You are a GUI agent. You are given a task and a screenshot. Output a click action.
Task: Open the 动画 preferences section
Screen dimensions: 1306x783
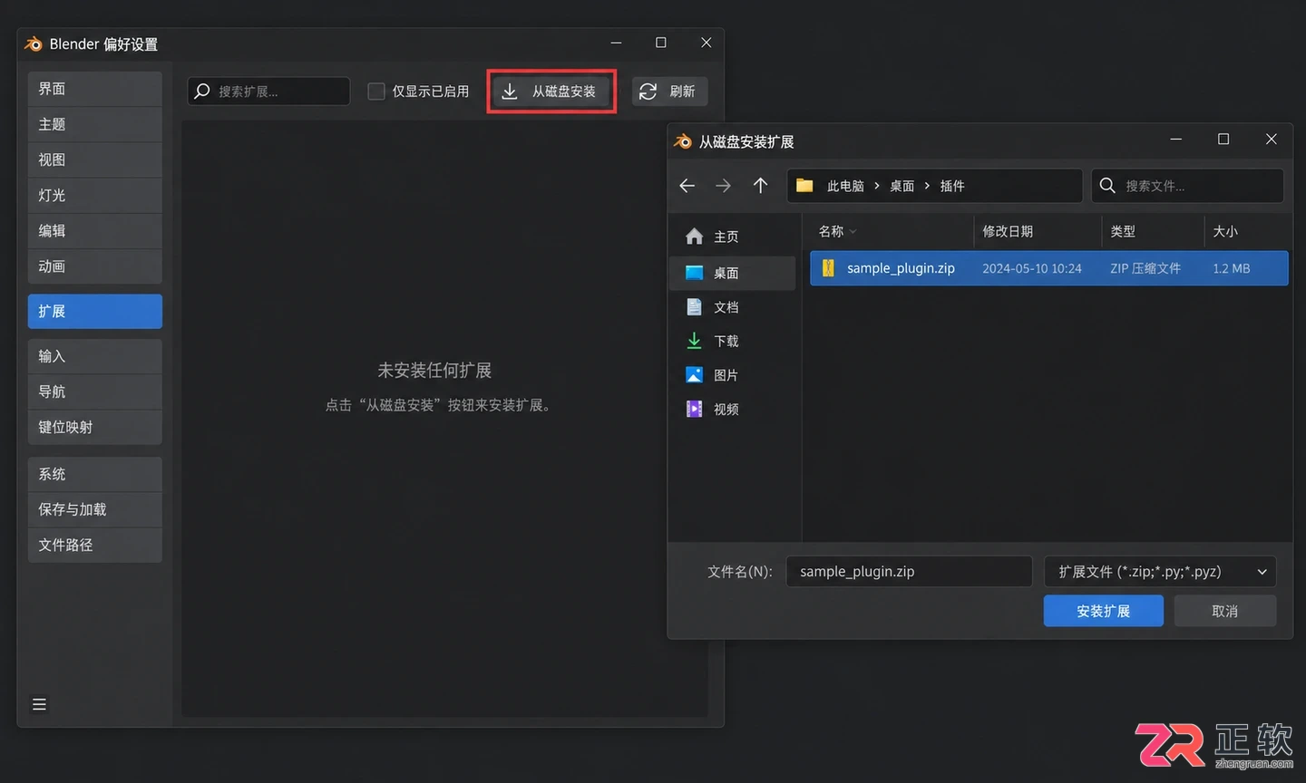point(94,266)
